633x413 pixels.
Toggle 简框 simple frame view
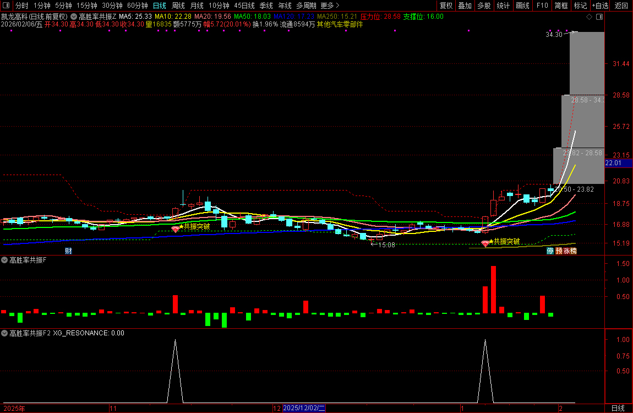(x=561, y=6)
